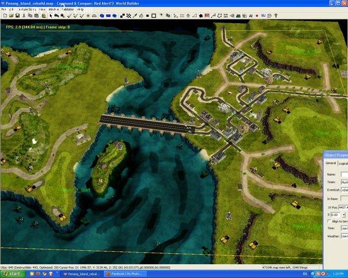Open the EventList dropdown
The image size is (348, 278).
tap(345, 190)
